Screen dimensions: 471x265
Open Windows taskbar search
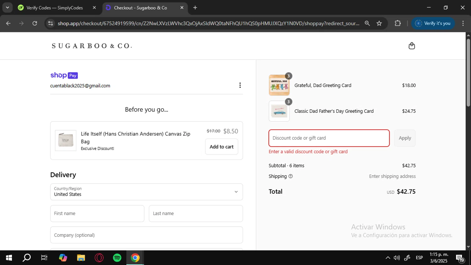(27, 258)
